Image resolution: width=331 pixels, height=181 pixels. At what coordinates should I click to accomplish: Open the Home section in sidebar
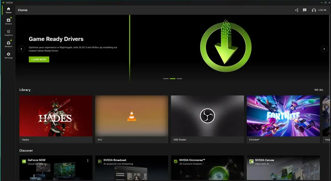9,10
